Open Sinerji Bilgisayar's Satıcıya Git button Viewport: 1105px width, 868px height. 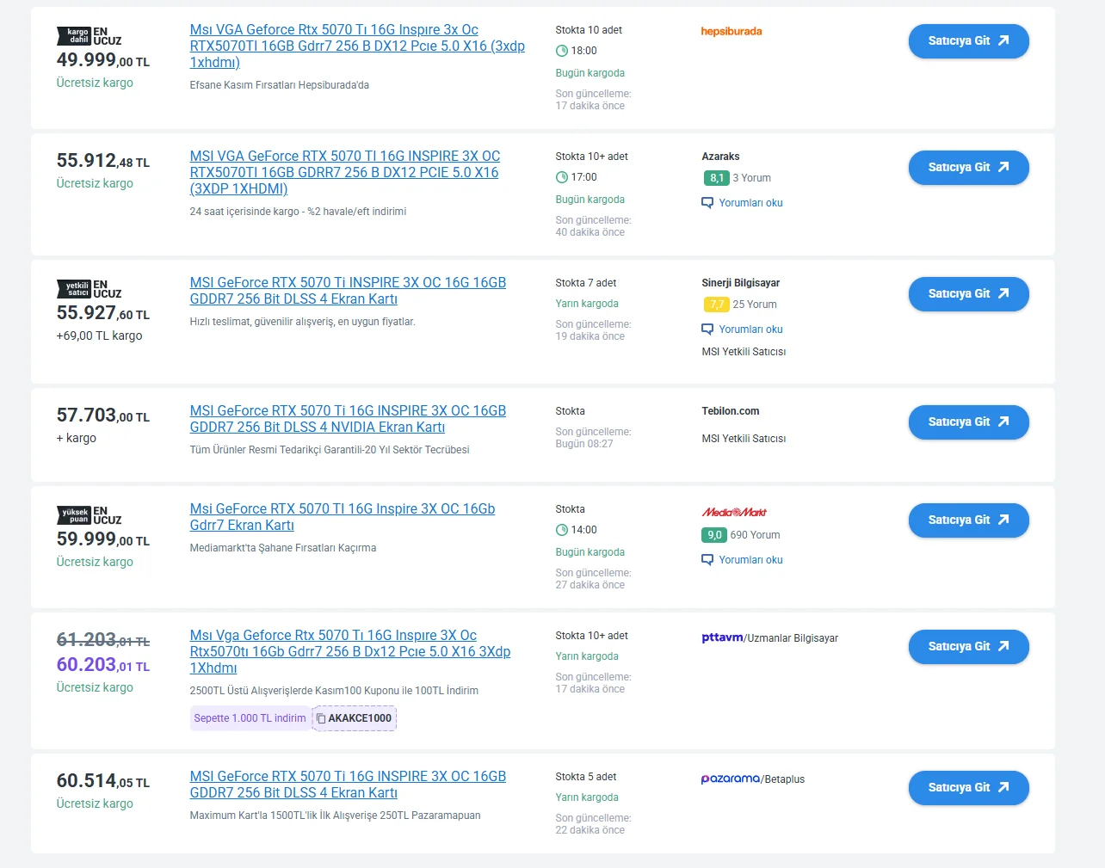point(969,294)
